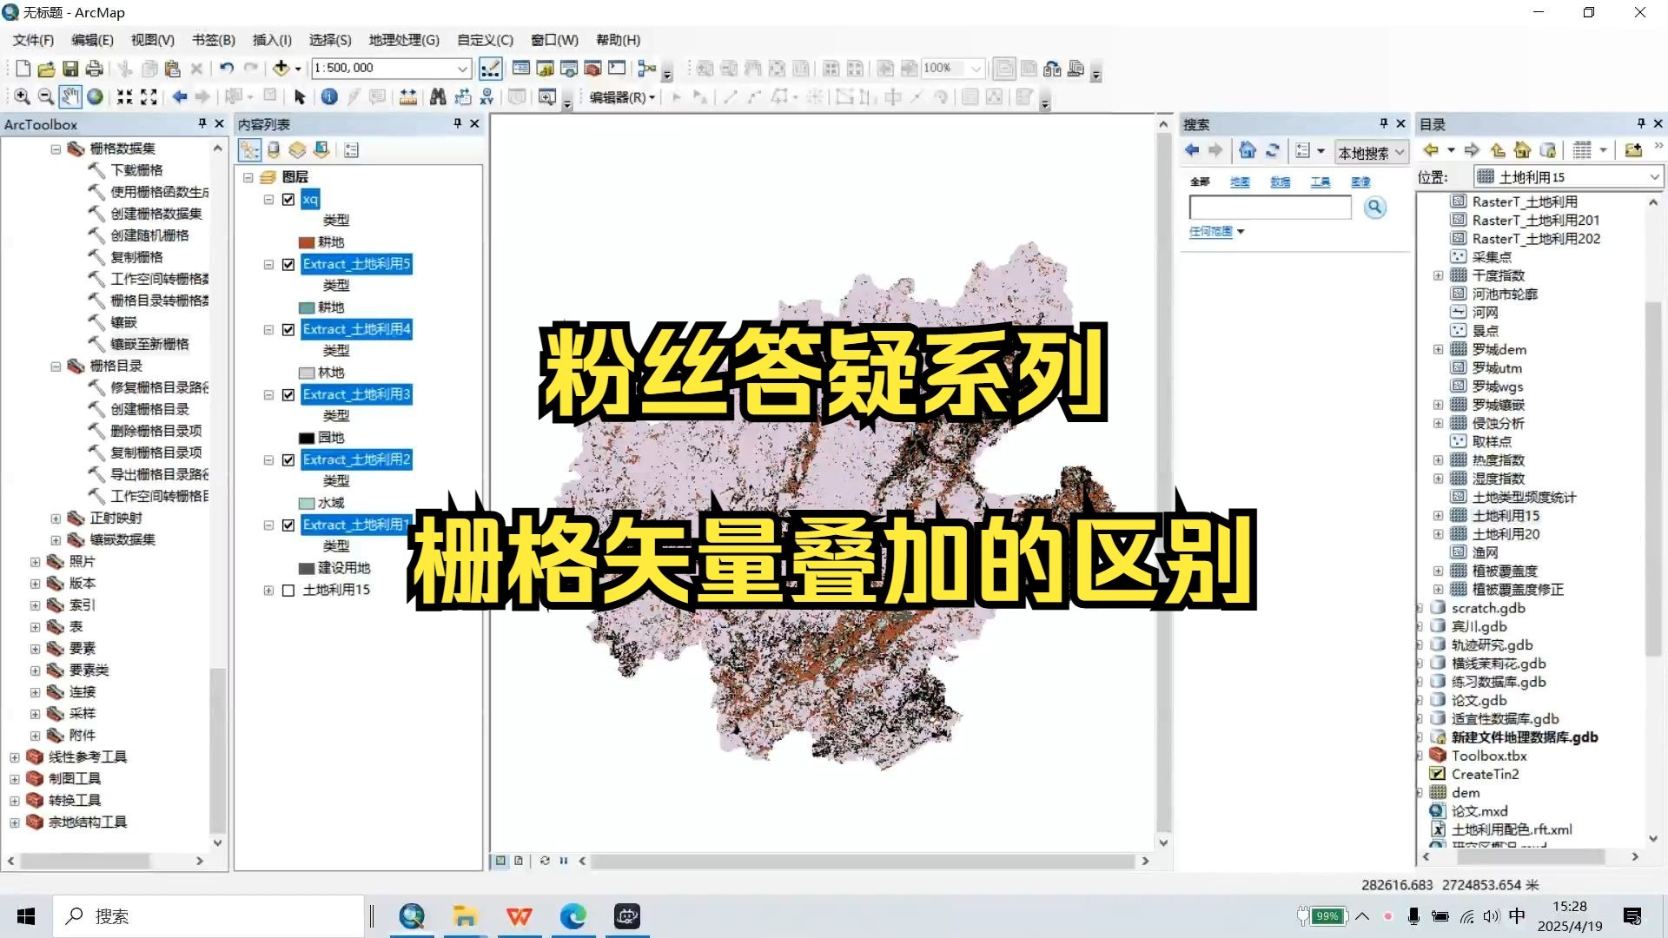Click Full Extent globe icon

(95, 96)
